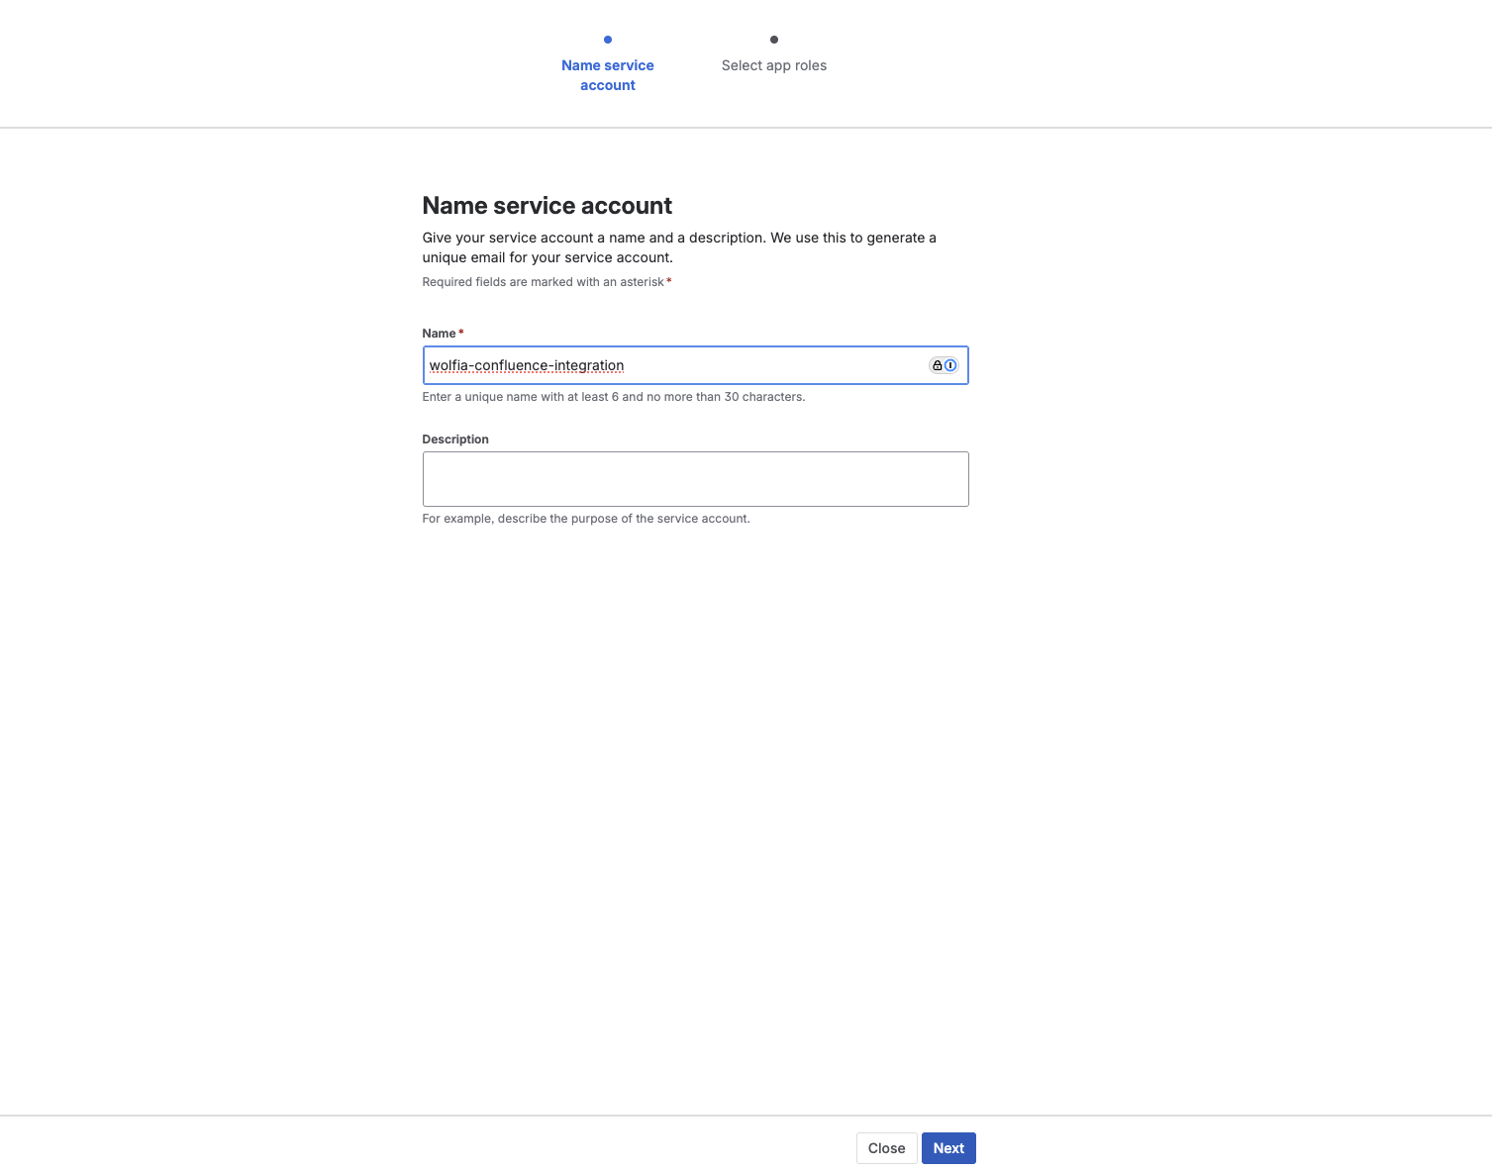Click the gray dot above Select app roles
The image size is (1492, 1171).
click(x=773, y=40)
